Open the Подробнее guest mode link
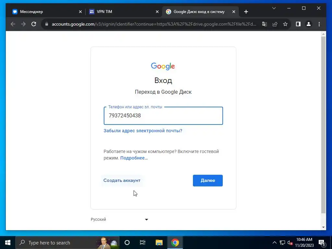This screenshot has width=332, height=249. click(134, 158)
